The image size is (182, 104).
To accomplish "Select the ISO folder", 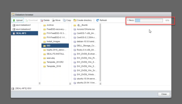I will (55, 46).
